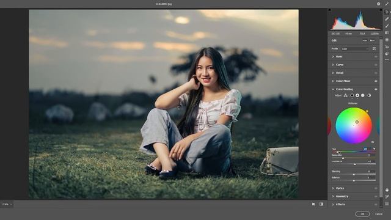The height and width of the screenshot is (220, 391).
Task: Click the Saturation slider handle
Action: pos(343,158)
